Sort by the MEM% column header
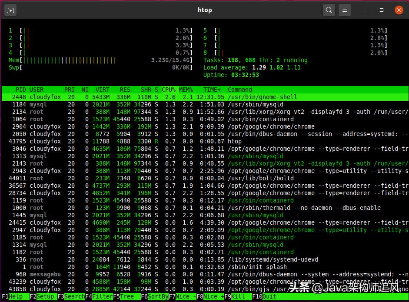409x302 pixels. tap(186, 90)
